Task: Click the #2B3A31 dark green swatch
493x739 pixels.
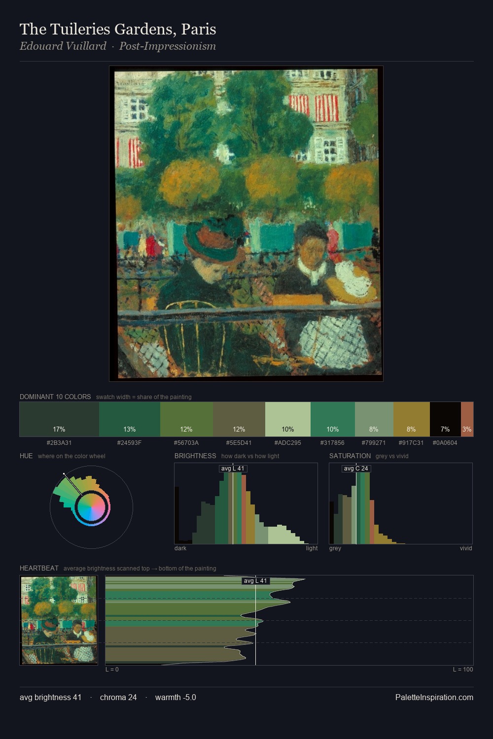Action: (59, 419)
